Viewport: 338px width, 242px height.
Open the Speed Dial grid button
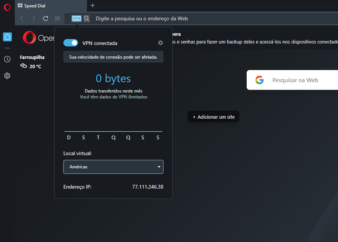(x=57, y=19)
